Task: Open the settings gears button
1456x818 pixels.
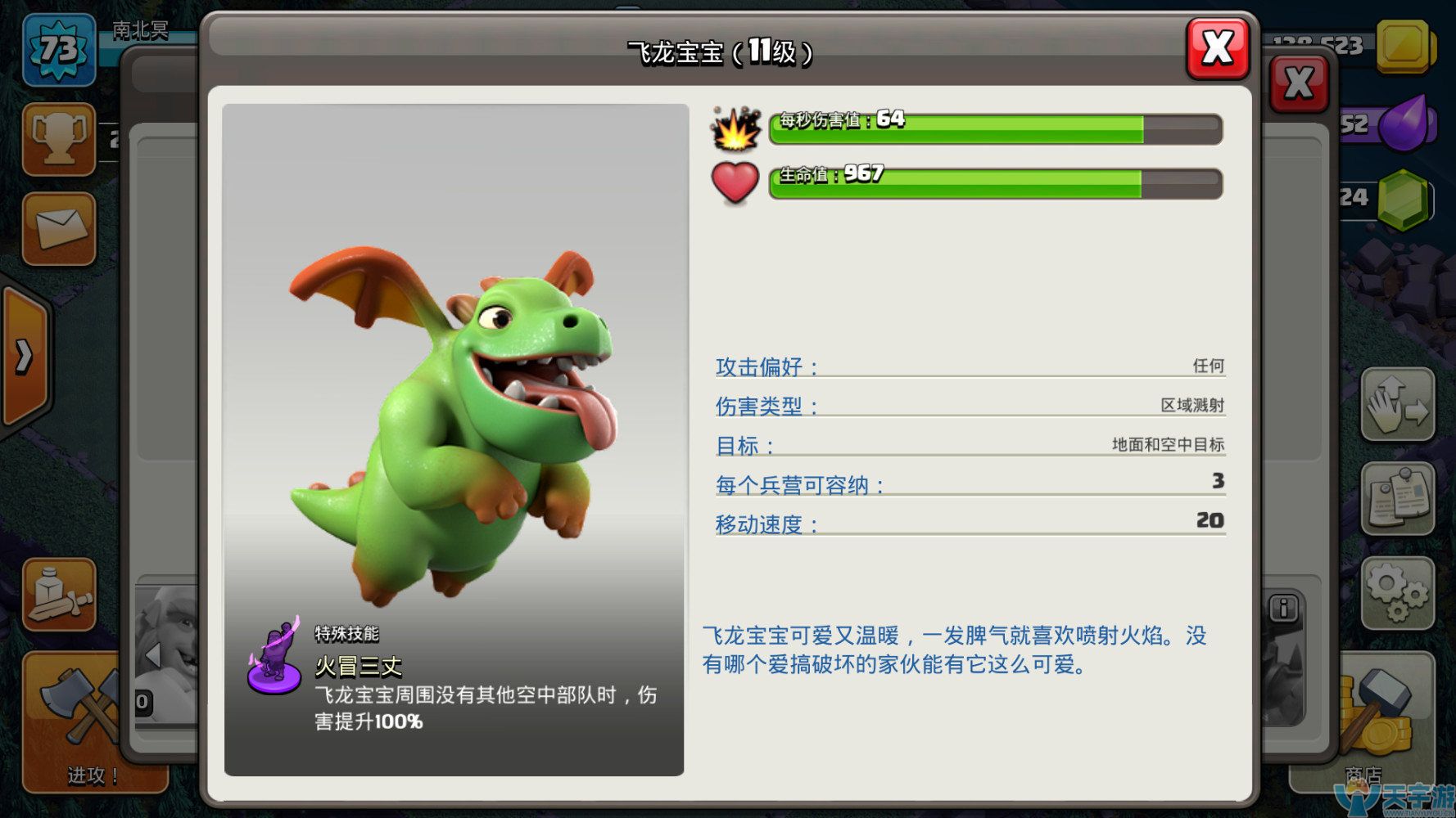Action: click(1398, 593)
